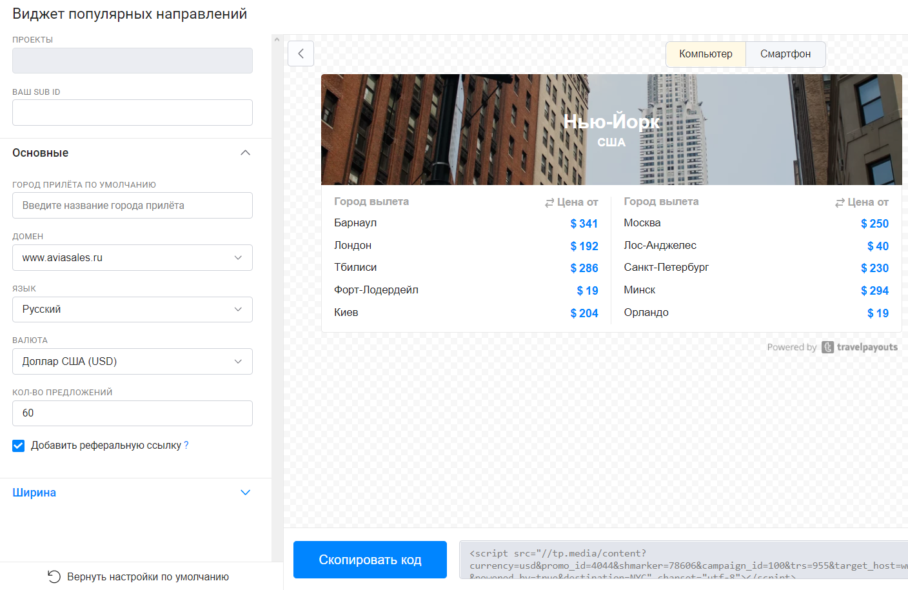Screen dimensions: 908x590
Task: Click the Ваш Sub ID input field
Action: click(x=132, y=112)
